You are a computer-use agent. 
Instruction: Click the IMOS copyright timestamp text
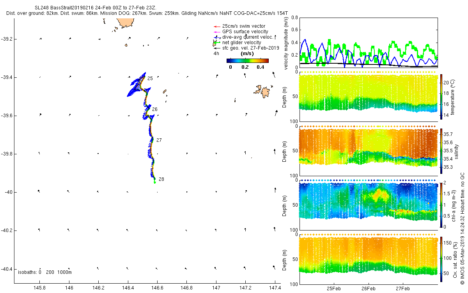pyautogui.click(x=463, y=229)
